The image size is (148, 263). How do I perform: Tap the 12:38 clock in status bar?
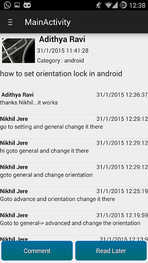137,5
